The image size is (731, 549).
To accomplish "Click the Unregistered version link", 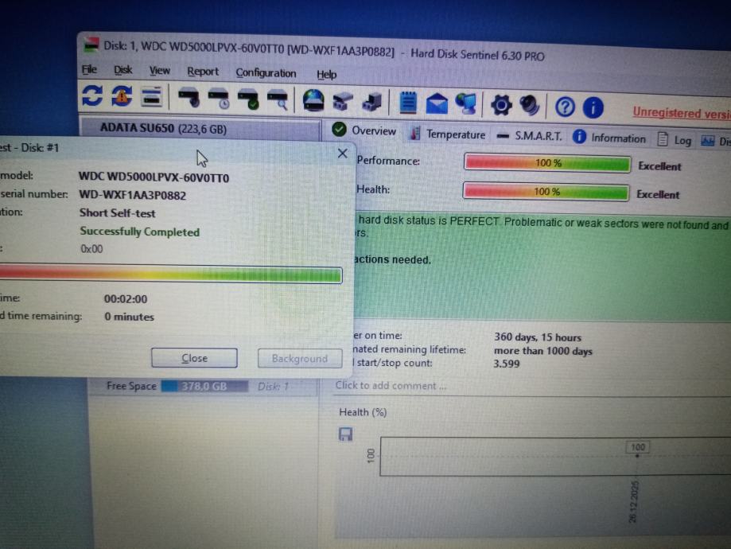I will (681, 113).
